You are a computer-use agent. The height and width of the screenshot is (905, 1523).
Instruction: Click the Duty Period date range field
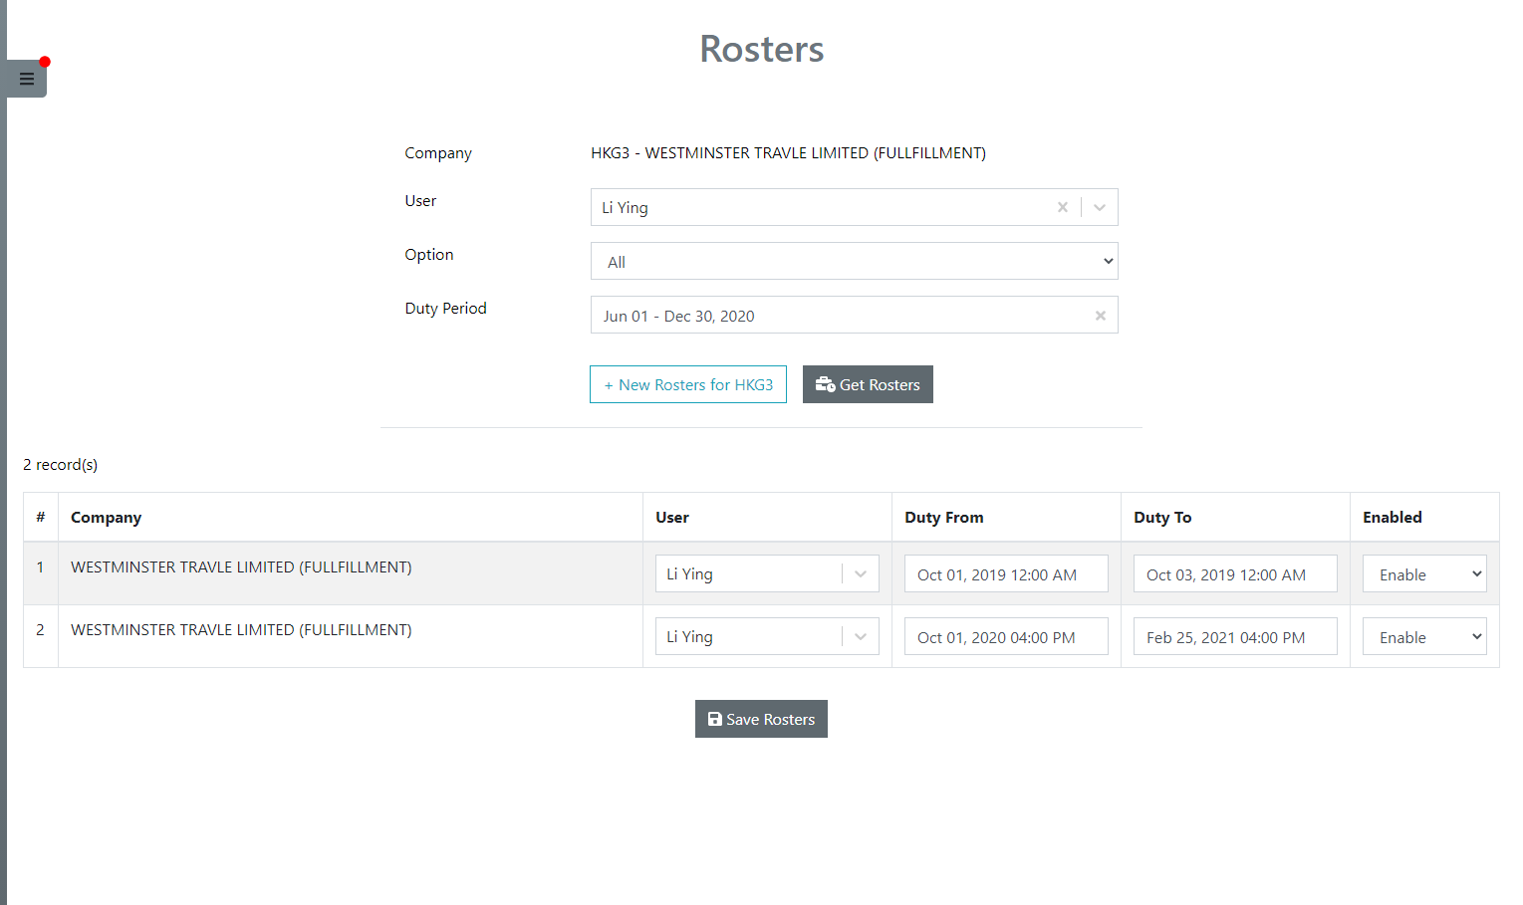[855, 315]
